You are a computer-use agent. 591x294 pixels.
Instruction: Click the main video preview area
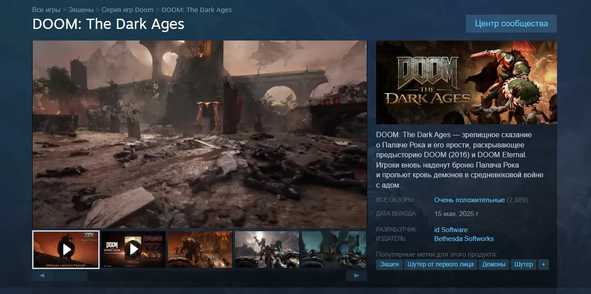point(200,135)
